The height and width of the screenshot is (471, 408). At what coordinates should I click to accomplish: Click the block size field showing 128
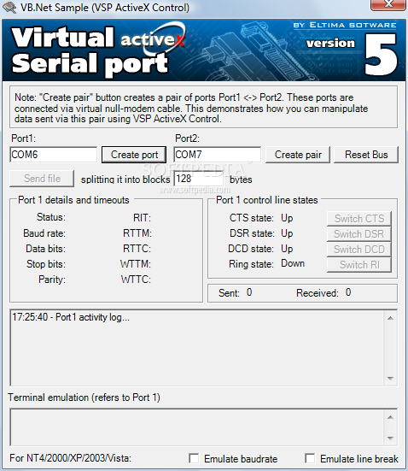(199, 179)
